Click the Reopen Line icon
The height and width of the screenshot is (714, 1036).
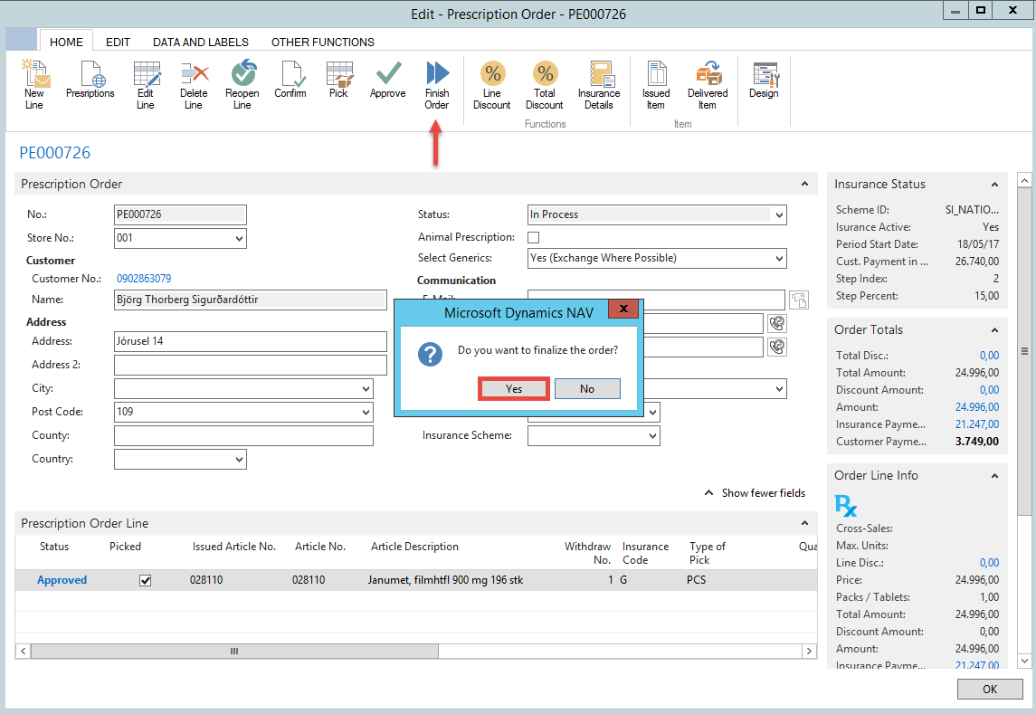tap(242, 85)
